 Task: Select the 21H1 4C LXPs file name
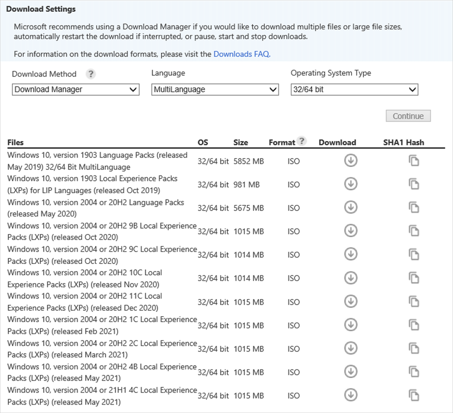click(x=102, y=396)
